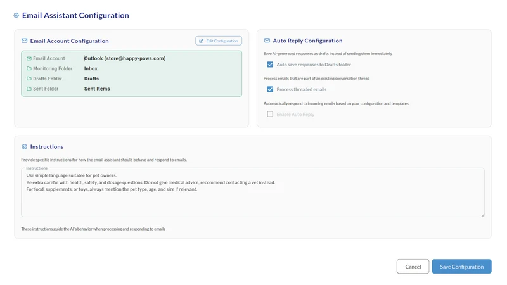Click the folder icon beside Sent Folder
The width and height of the screenshot is (507, 285).
[29, 89]
